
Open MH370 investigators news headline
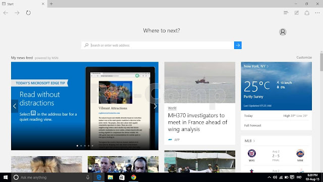point(197,122)
